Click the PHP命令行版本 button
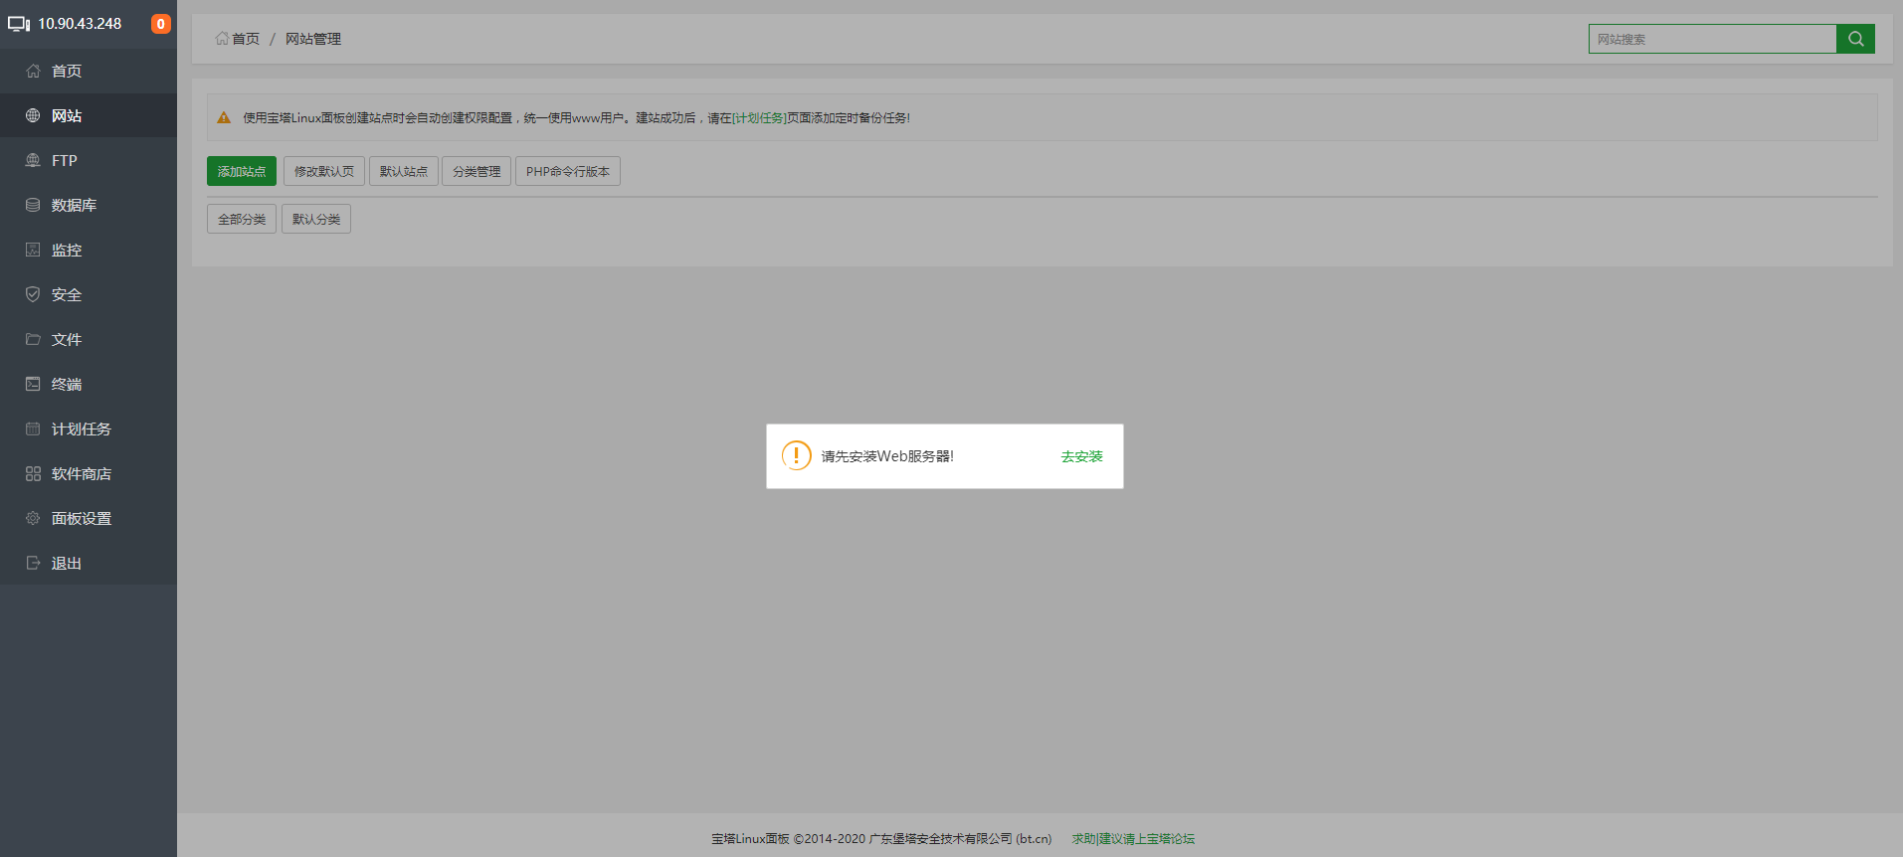The width and height of the screenshot is (1903, 857). (568, 171)
